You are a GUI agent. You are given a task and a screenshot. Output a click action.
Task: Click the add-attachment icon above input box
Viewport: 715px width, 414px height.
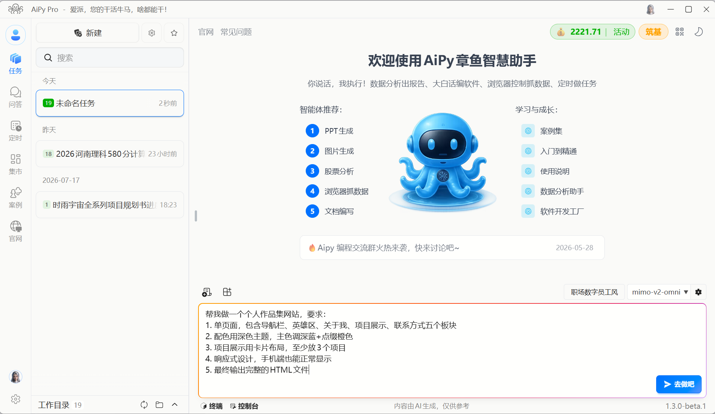(207, 292)
